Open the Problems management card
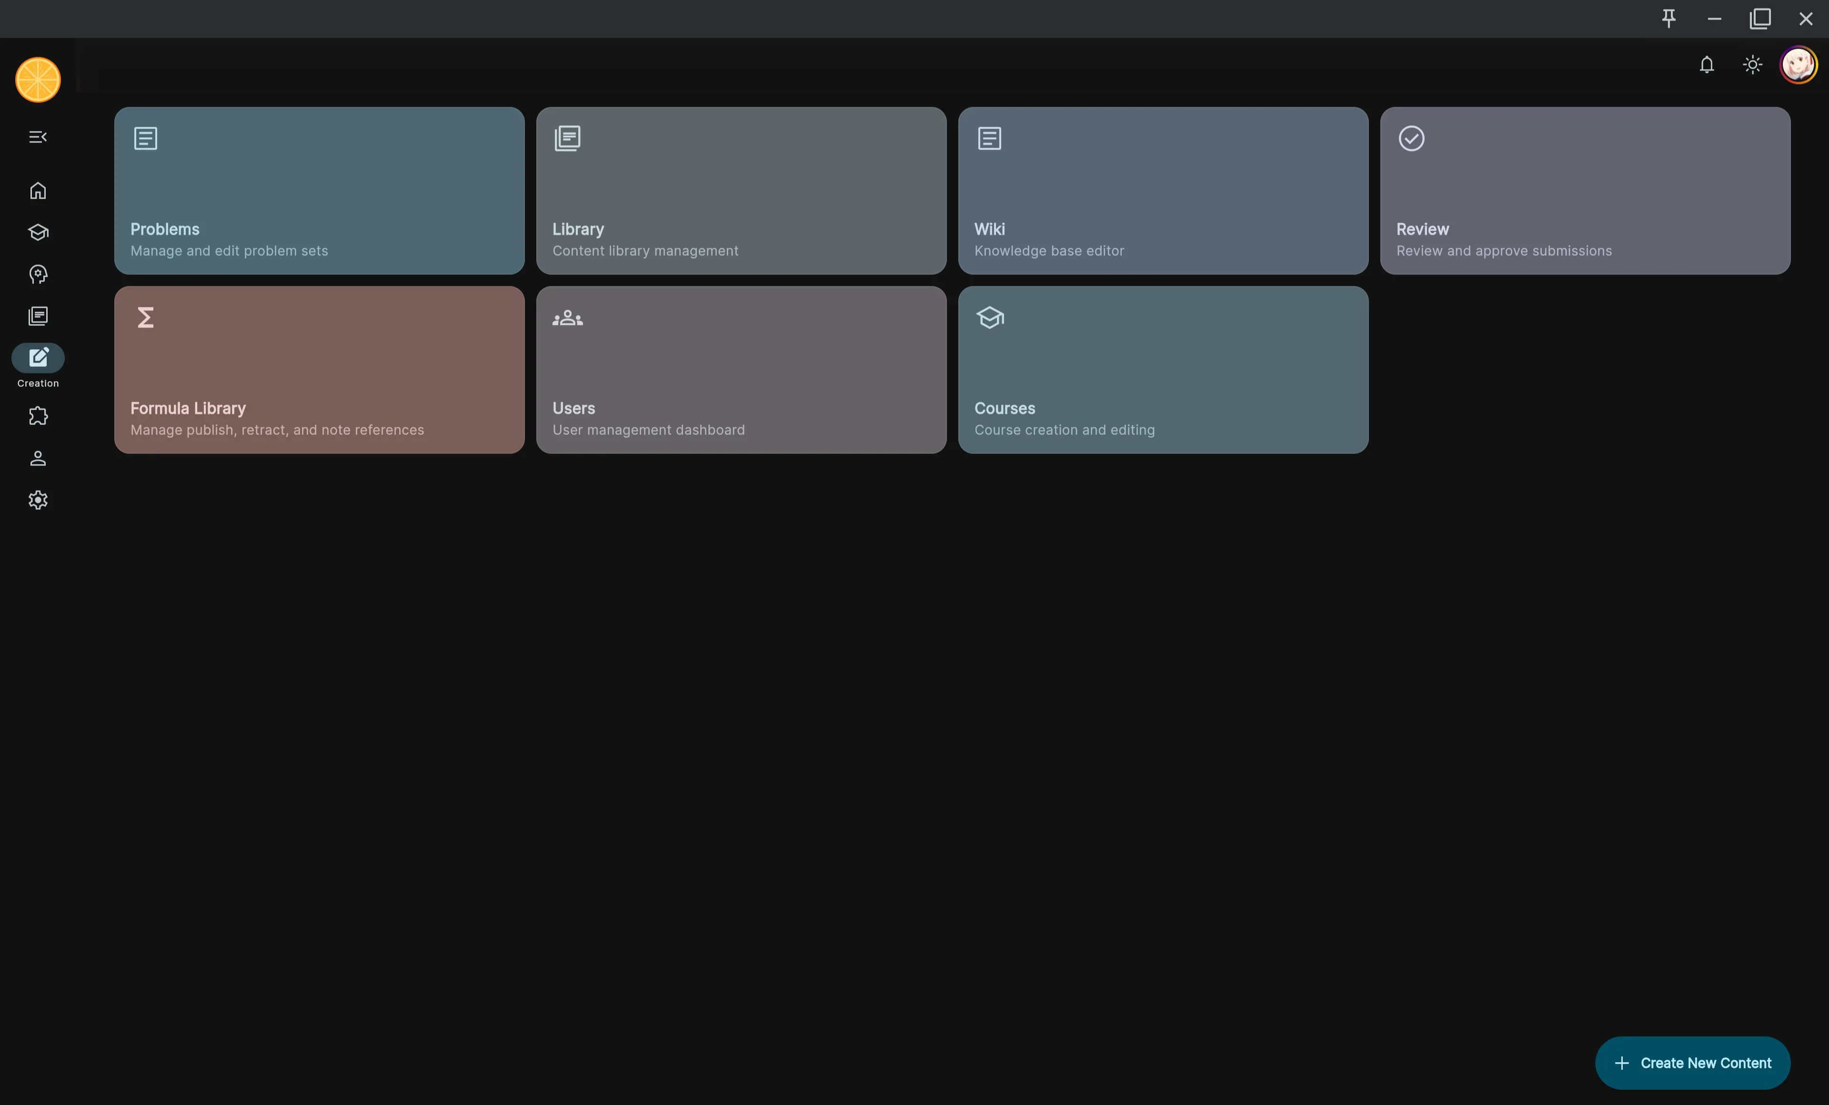Screen dimensions: 1829x1105 [319, 191]
